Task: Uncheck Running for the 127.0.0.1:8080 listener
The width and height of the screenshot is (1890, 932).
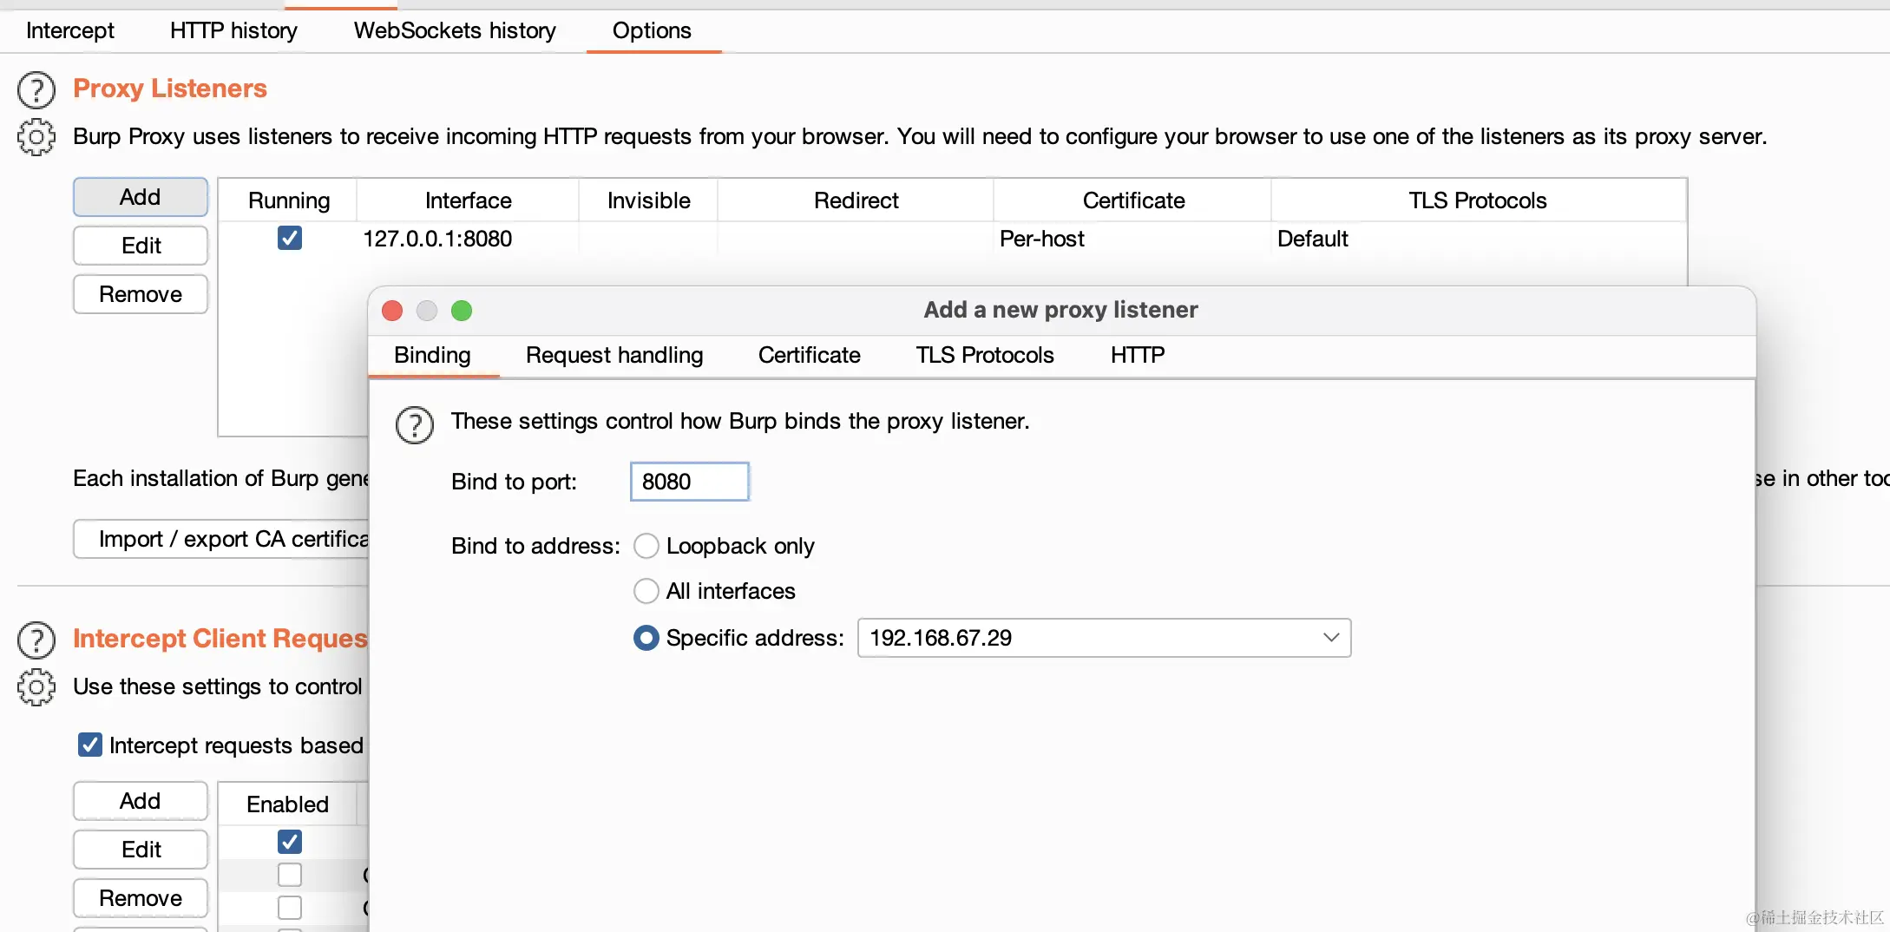Action: pos(290,238)
